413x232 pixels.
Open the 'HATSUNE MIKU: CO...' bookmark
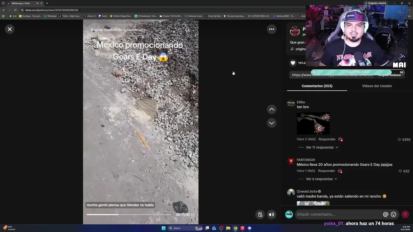tap(259, 16)
